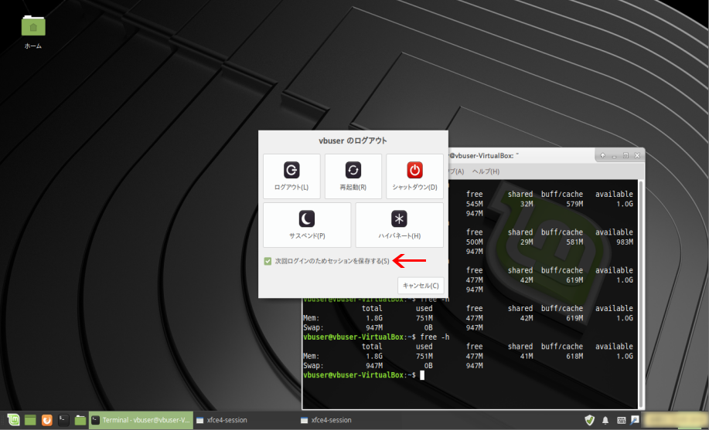709x430 pixels.
Task: Close the Terminal window
Action: click(x=637, y=155)
